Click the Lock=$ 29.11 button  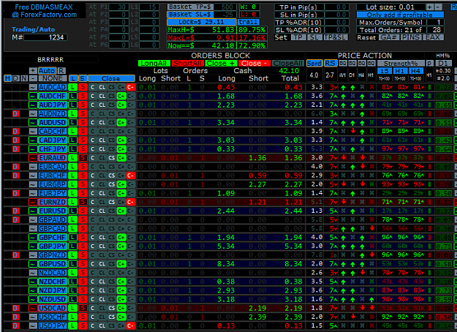201,22
